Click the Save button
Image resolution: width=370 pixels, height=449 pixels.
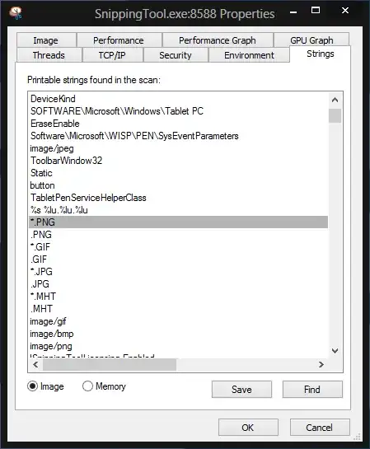click(x=241, y=389)
